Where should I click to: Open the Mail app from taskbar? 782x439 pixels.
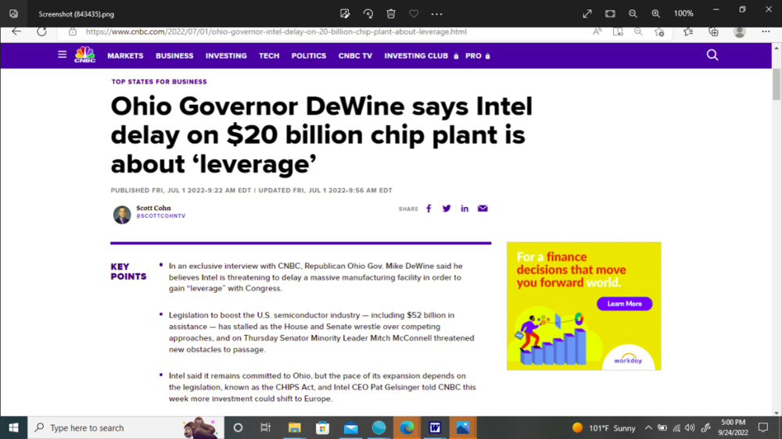click(350, 427)
